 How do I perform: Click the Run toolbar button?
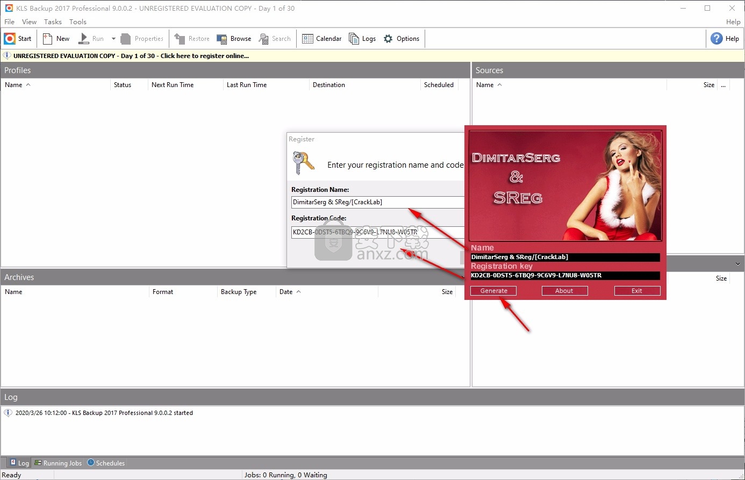tap(91, 39)
